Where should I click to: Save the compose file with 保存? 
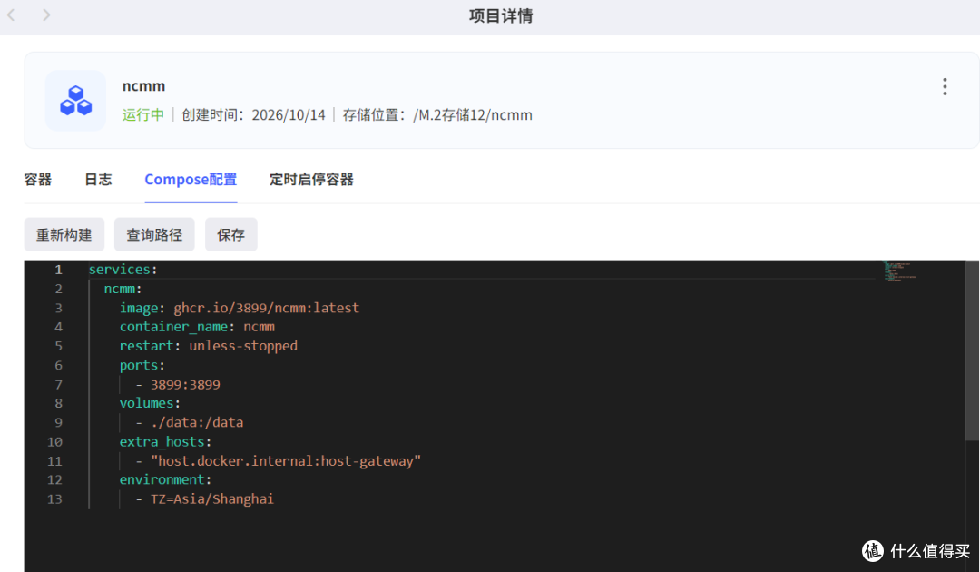pos(230,234)
